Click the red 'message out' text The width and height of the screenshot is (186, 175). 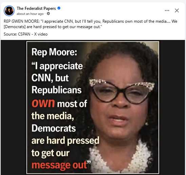tap(59, 165)
